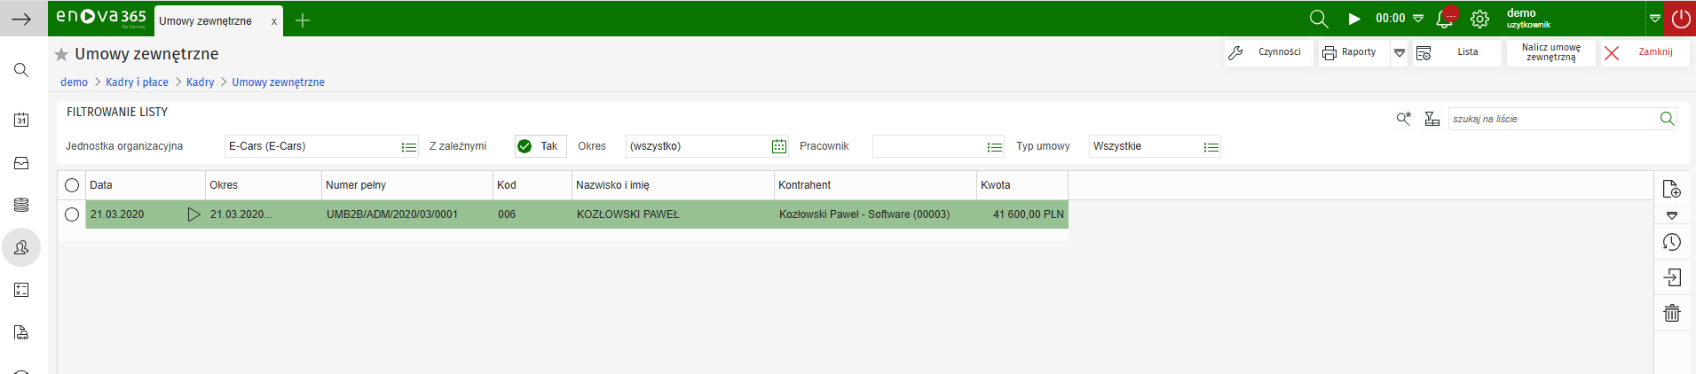Viewport: 1696px width, 374px height.
Task: Toggle the Z zależnymi Tak checkbox
Action: 525,147
